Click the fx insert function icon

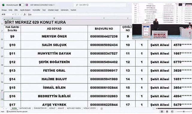[25, 14]
